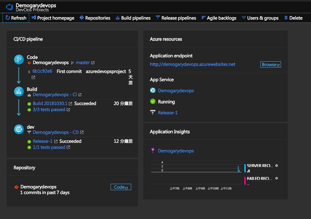Click the Application Insights lightbulb icon
Viewport: 311px width, 219px height.
pyautogui.click(x=153, y=151)
